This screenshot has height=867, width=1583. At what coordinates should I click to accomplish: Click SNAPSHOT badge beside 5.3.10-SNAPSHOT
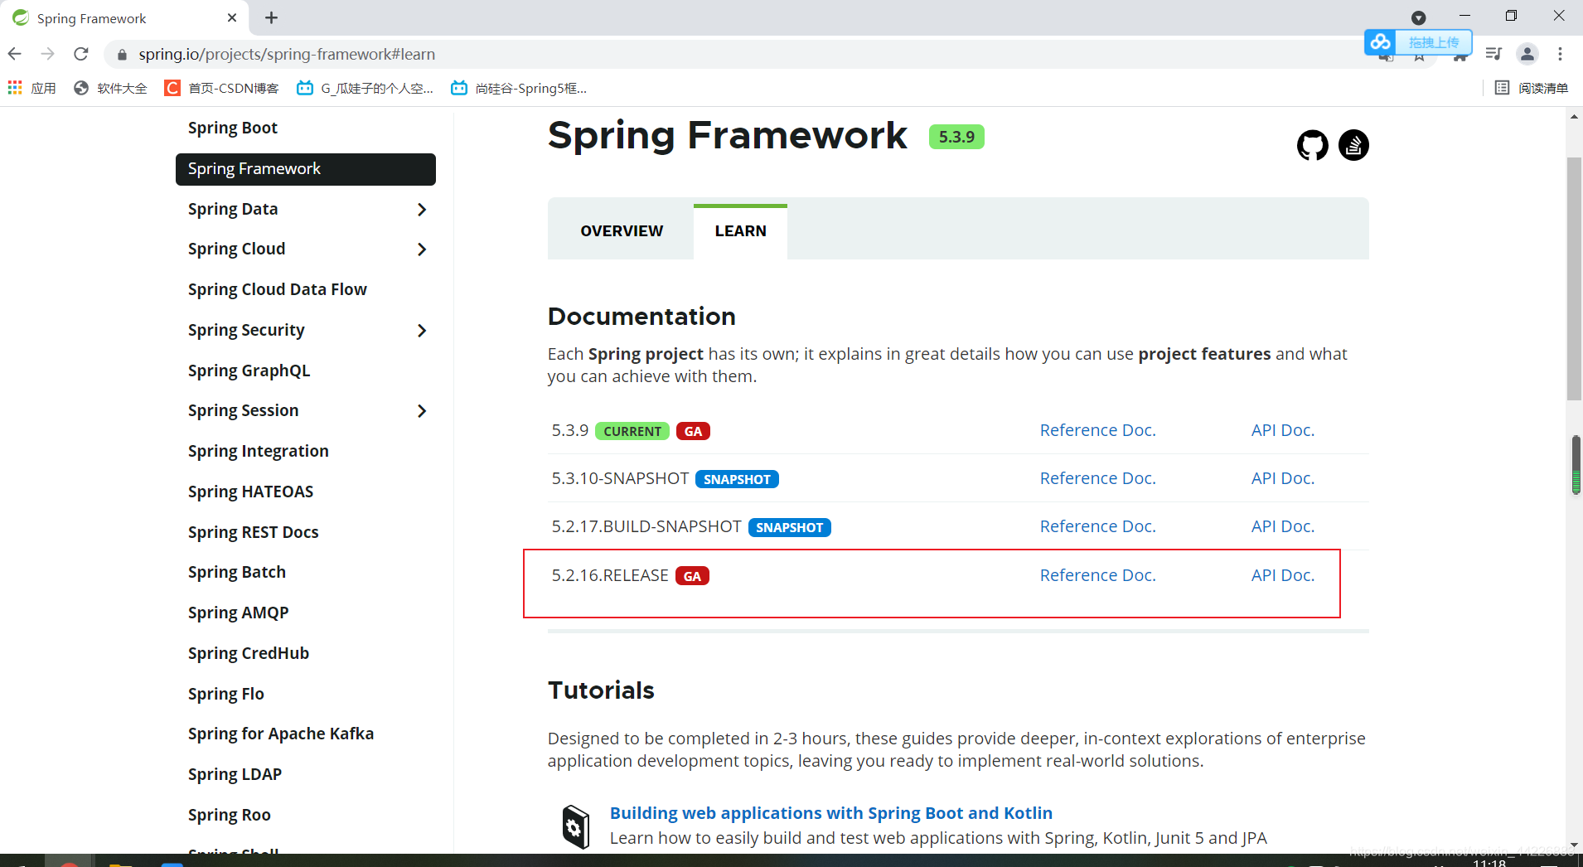click(x=737, y=479)
